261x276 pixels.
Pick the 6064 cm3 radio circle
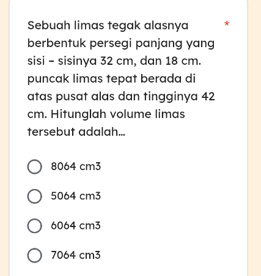(x=35, y=226)
